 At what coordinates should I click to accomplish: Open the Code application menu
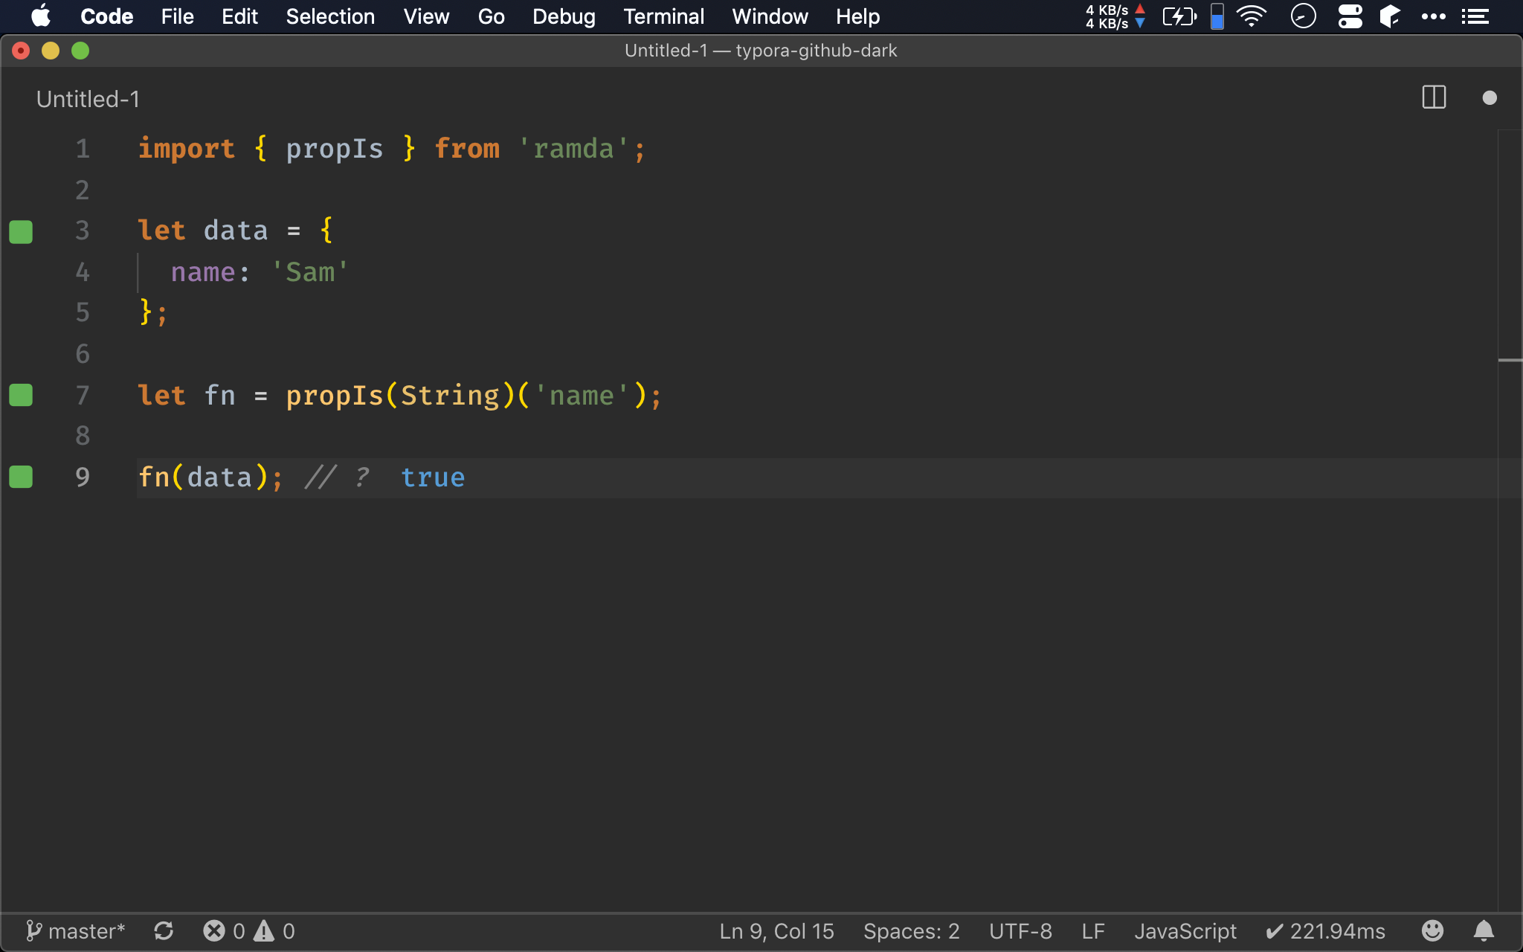coord(106,16)
